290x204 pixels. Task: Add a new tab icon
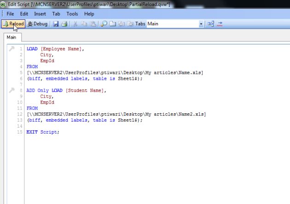pos(113,24)
